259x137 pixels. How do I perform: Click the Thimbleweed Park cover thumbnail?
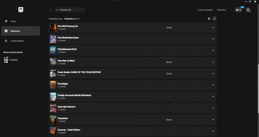tap(53, 50)
